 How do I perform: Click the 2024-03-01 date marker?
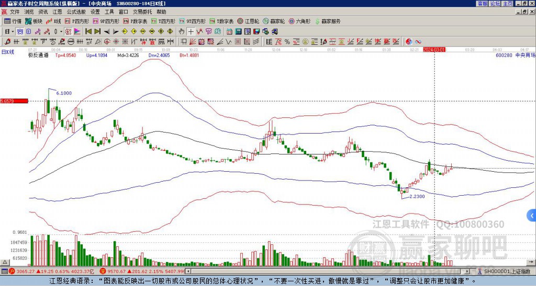434,50
